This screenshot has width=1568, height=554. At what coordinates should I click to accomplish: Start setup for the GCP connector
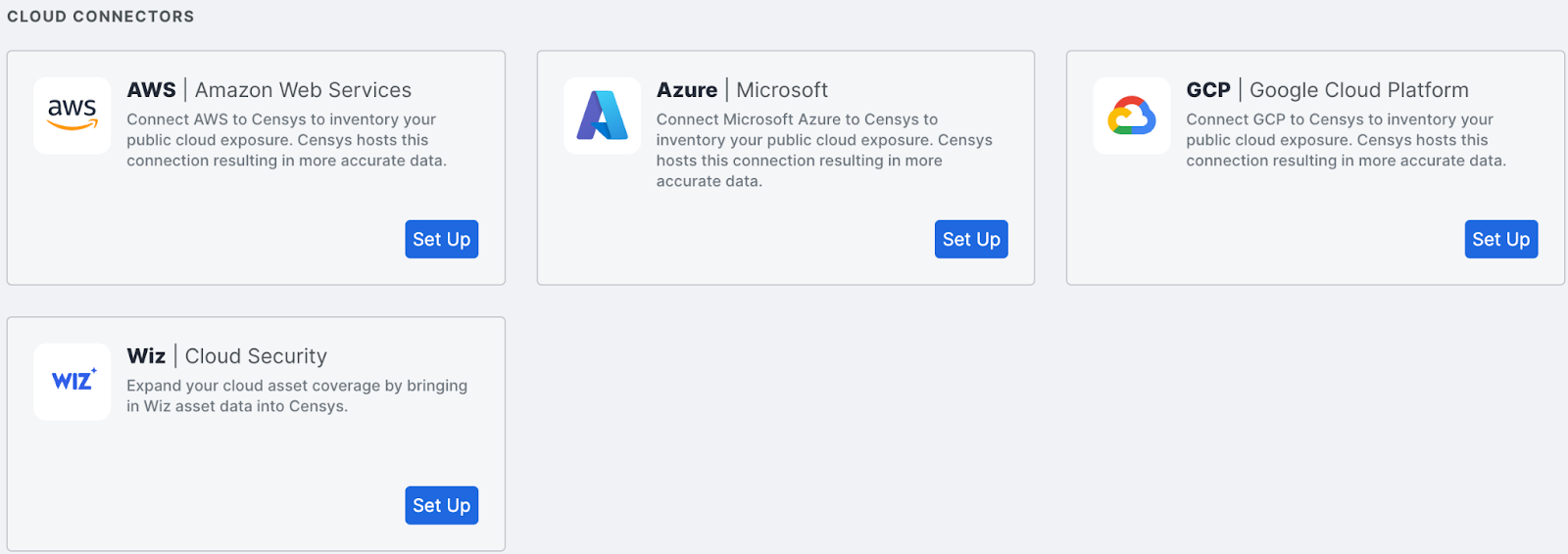pyautogui.click(x=1500, y=240)
